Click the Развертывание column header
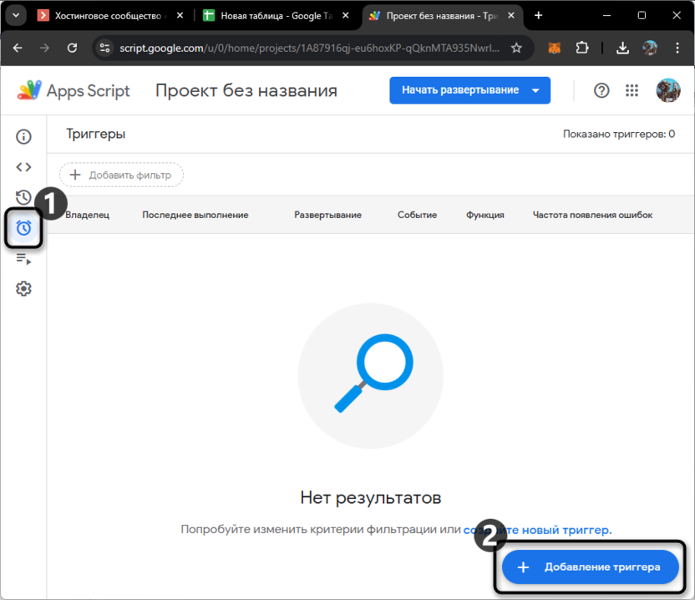The width and height of the screenshot is (695, 600). pyautogui.click(x=328, y=215)
